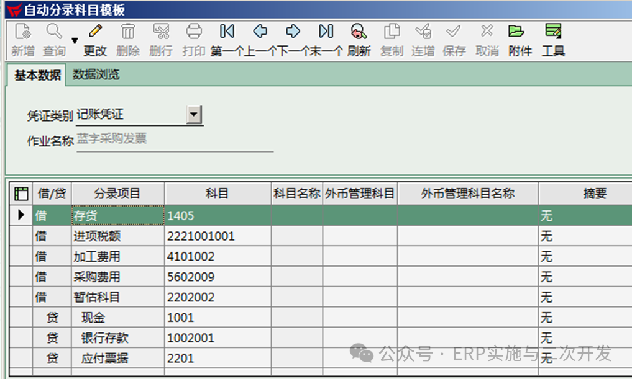This screenshot has height=379, width=632.
Task: Switch to the 数据浏览 tab
Action: pyautogui.click(x=96, y=74)
